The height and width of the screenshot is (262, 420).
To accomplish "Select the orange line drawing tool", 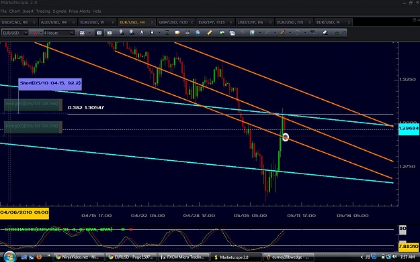I will pyautogui.click(x=282, y=33).
